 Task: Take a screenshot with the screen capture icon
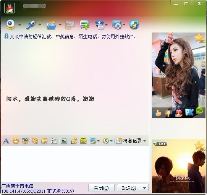pos(93,141)
